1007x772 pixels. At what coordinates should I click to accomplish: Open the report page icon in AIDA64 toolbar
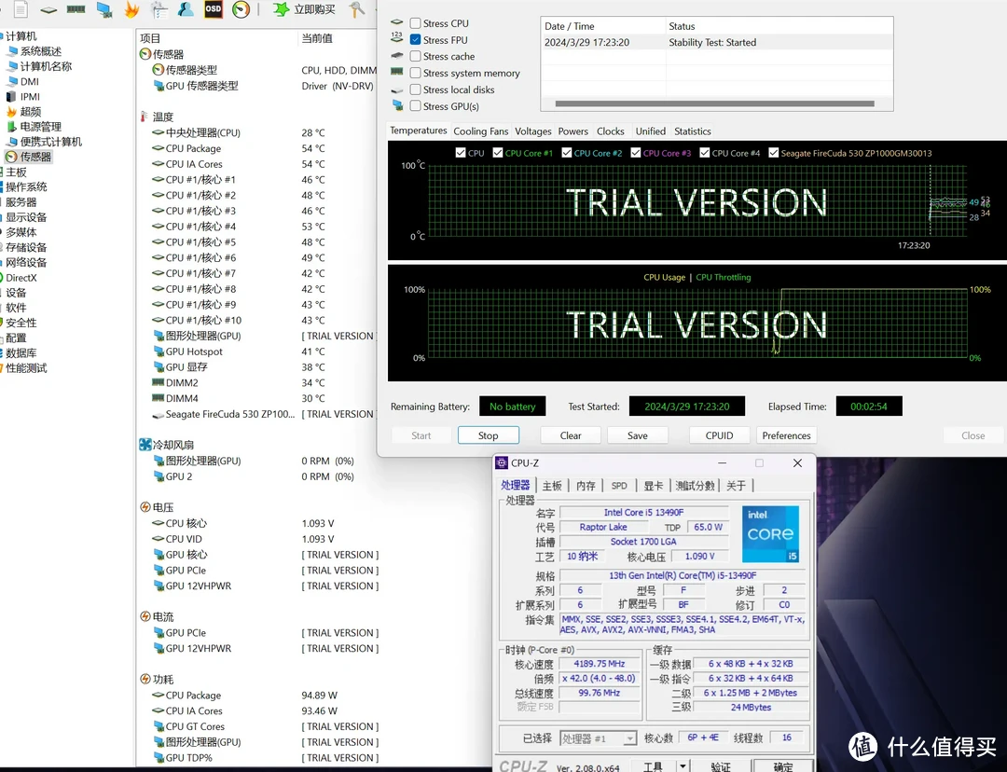click(x=21, y=9)
